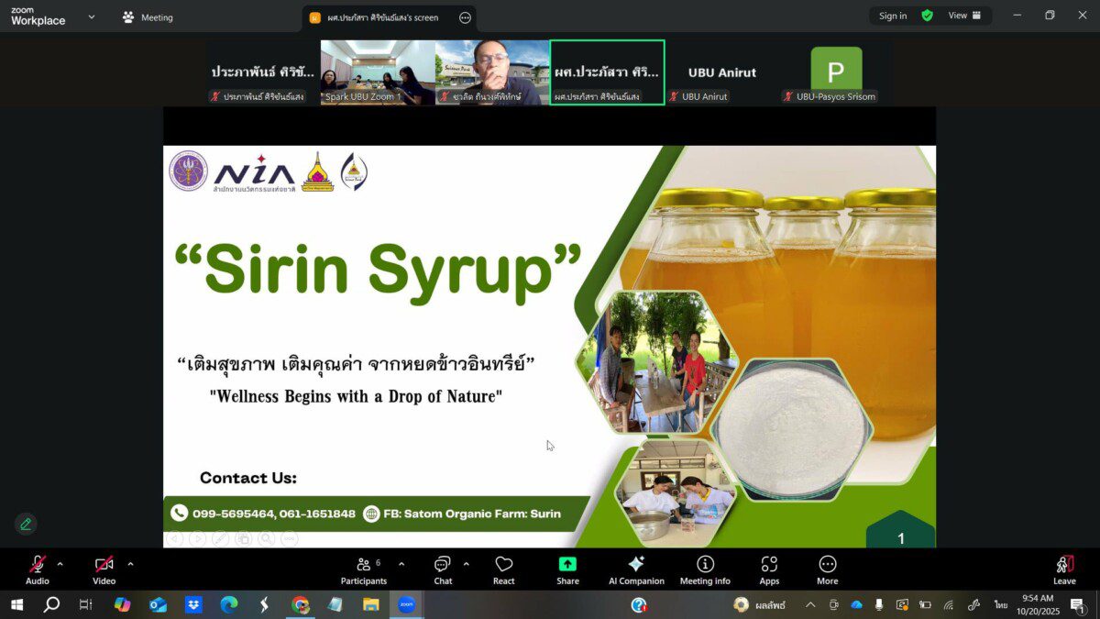Viewport: 1100px width, 619px height.
Task: Click the Zoom taskbar icon
Action: [407, 604]
